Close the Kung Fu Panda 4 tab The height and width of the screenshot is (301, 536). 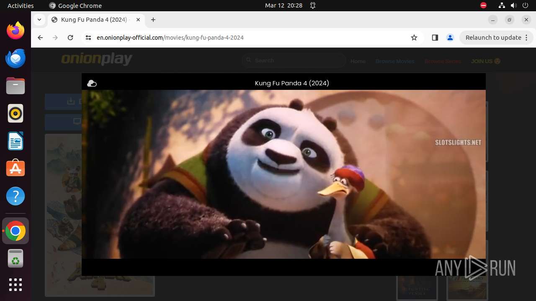coord(138,20)
